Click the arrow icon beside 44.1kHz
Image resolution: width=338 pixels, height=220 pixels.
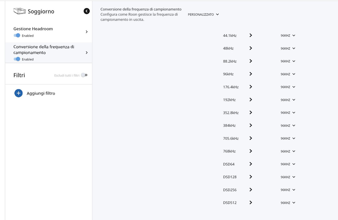point(251,35)
